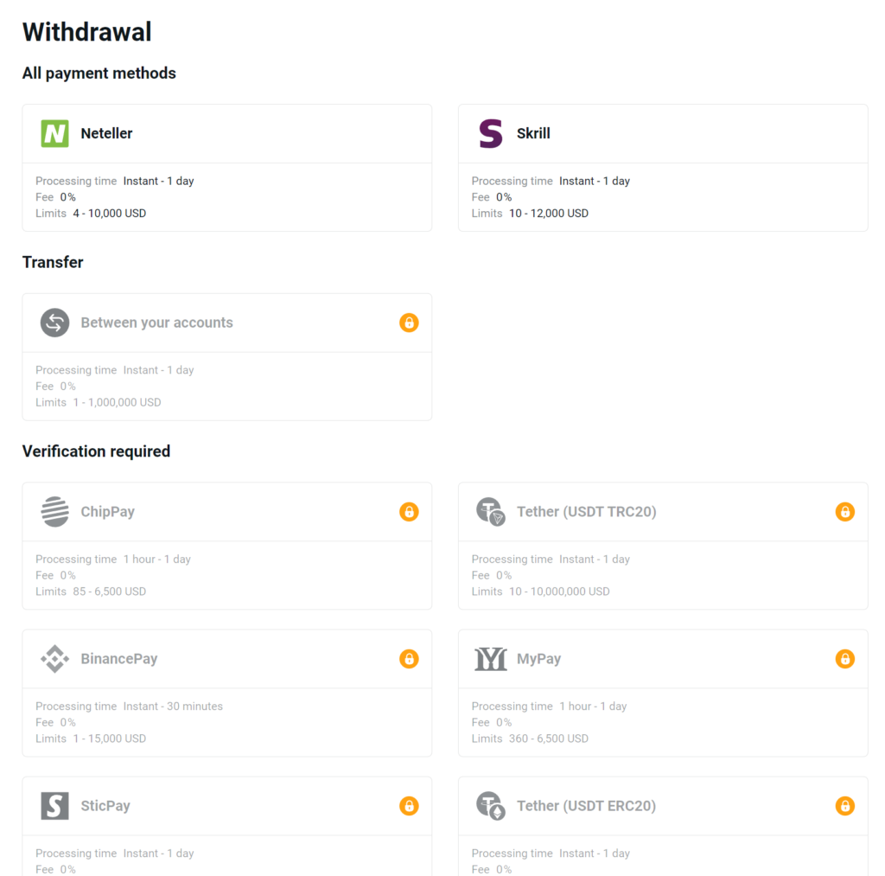Click the orange lock badge on SticPay

click(409, 805)
